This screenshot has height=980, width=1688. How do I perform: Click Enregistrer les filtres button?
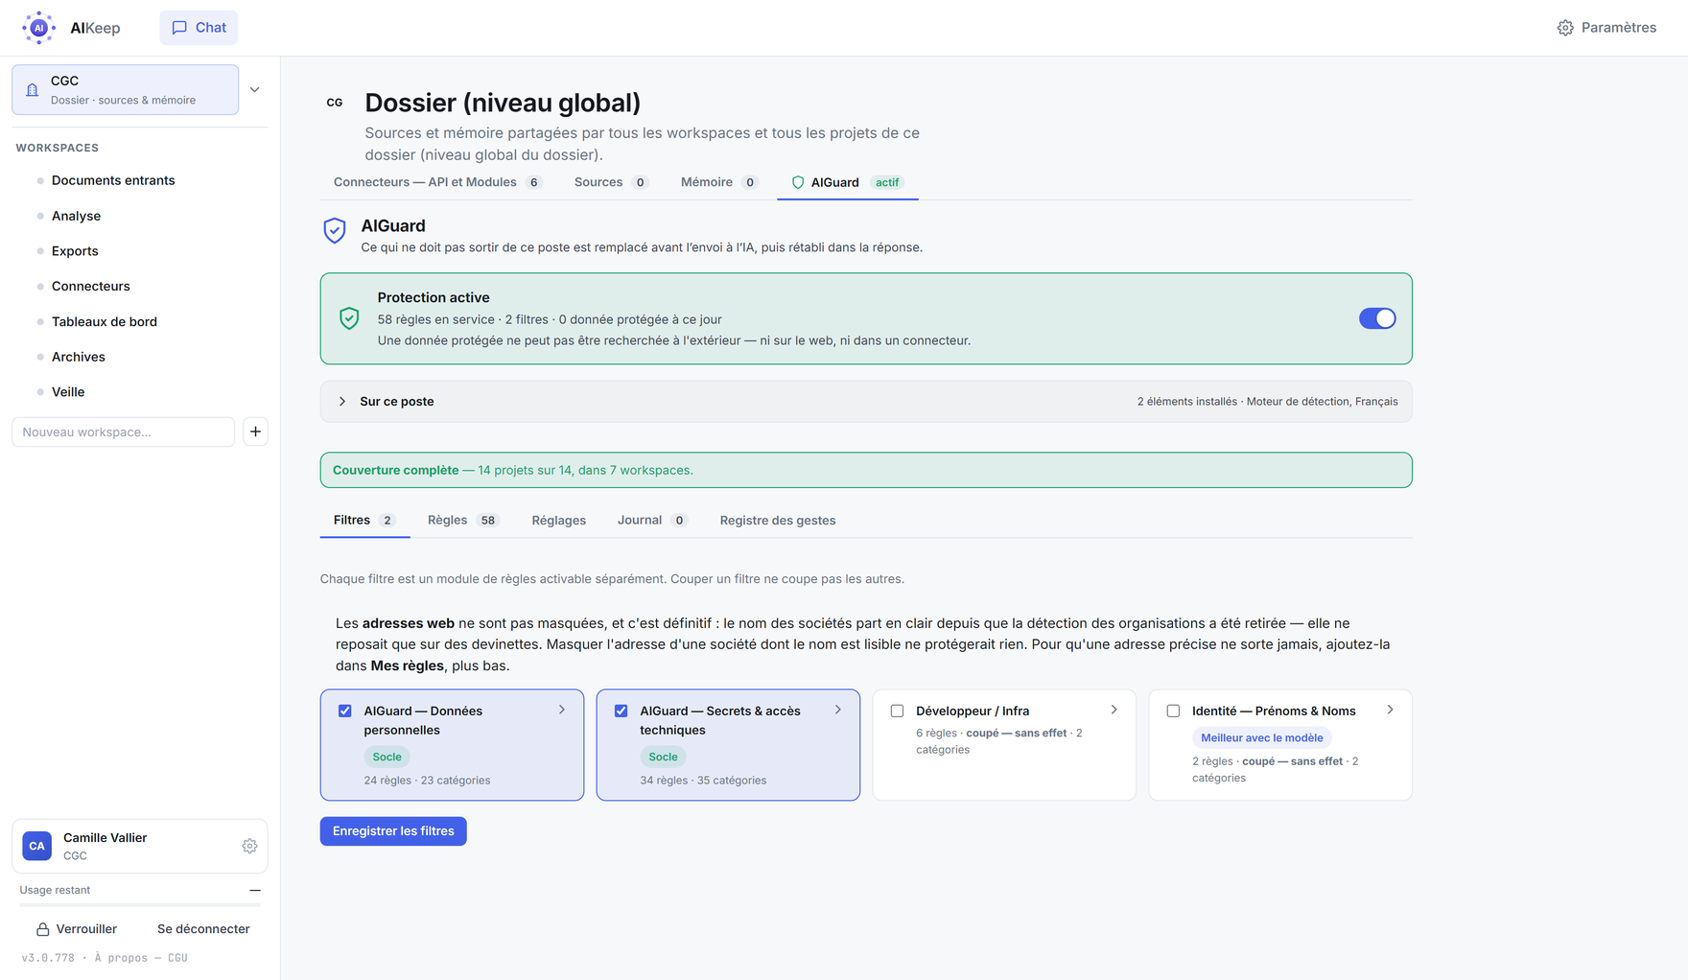(393, 831)
